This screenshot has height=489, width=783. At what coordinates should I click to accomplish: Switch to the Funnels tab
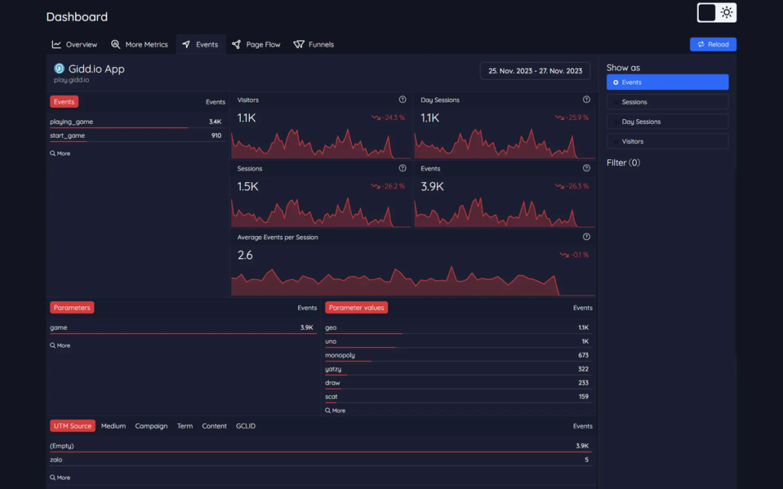[314, 44]
